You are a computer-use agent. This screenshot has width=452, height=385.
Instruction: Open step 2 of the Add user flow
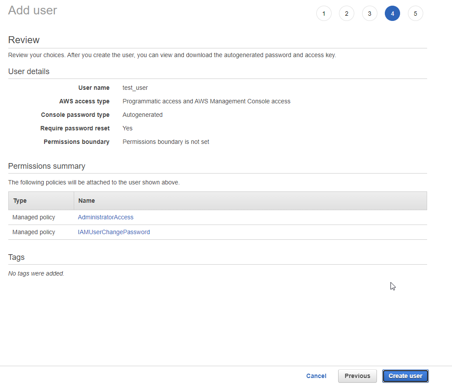[346, 13]
